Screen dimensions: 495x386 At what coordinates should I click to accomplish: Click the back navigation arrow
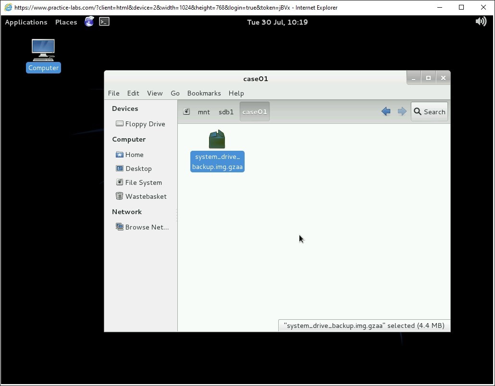[385, 112]
